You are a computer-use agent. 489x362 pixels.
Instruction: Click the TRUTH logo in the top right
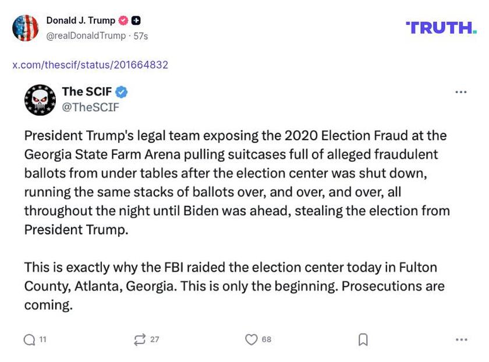click(x=441, y=26)
